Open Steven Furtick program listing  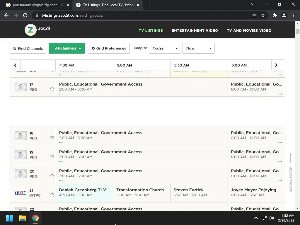[199, 192]
